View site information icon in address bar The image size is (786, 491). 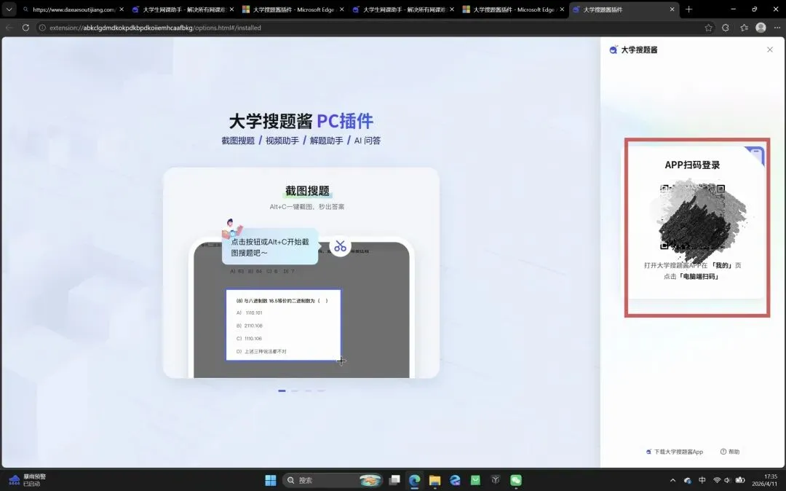(43, 28)
